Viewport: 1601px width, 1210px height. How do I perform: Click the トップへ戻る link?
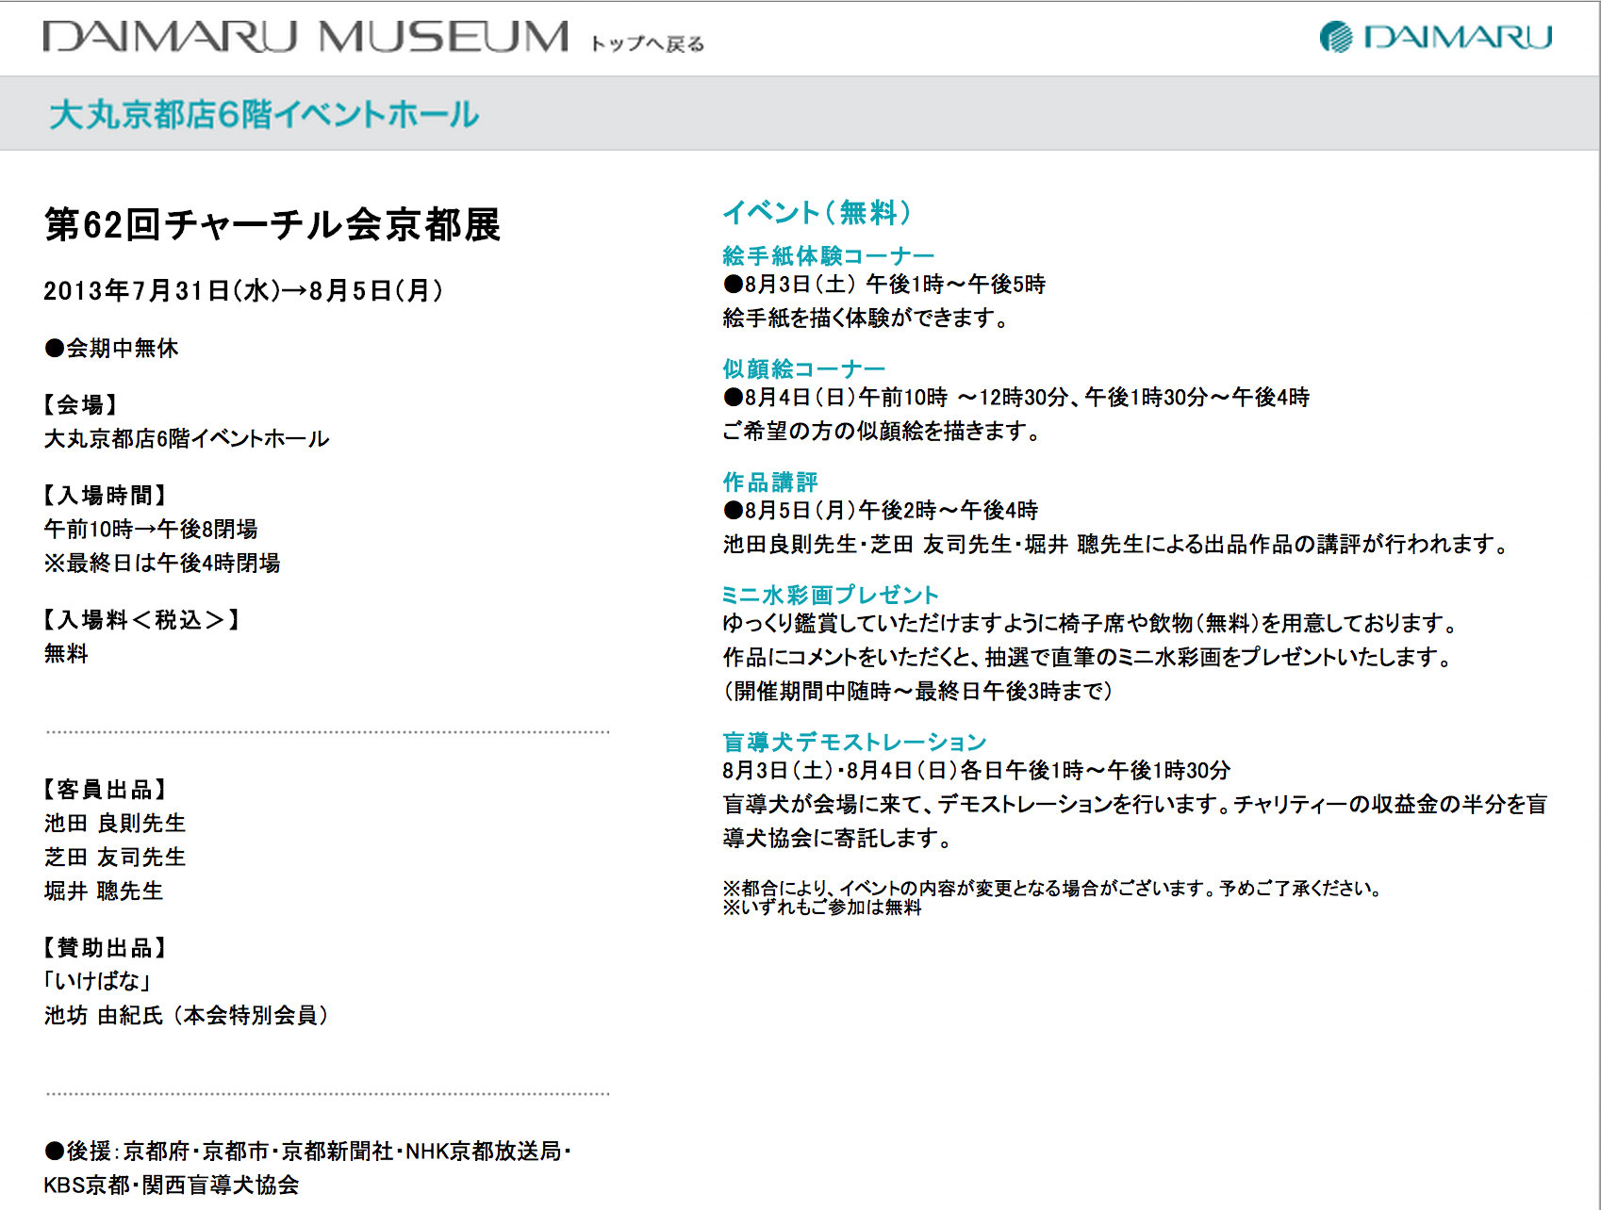(648, 44)
